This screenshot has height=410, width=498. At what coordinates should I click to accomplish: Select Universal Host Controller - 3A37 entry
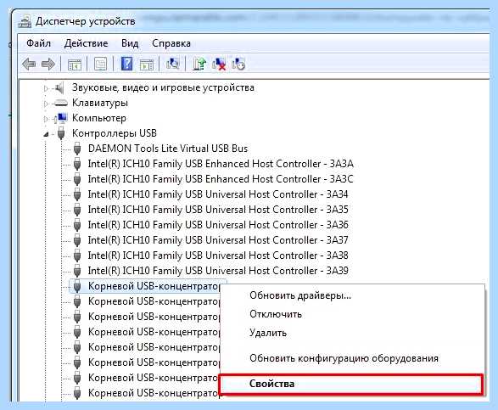click(218, 240)
